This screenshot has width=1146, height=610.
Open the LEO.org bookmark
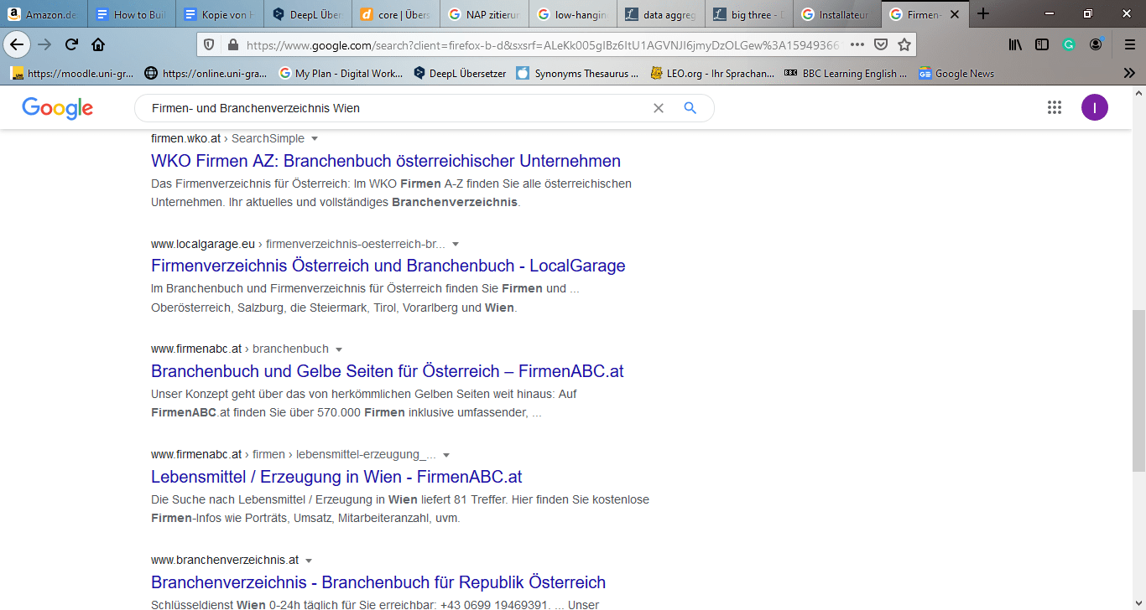pos(712,74)
